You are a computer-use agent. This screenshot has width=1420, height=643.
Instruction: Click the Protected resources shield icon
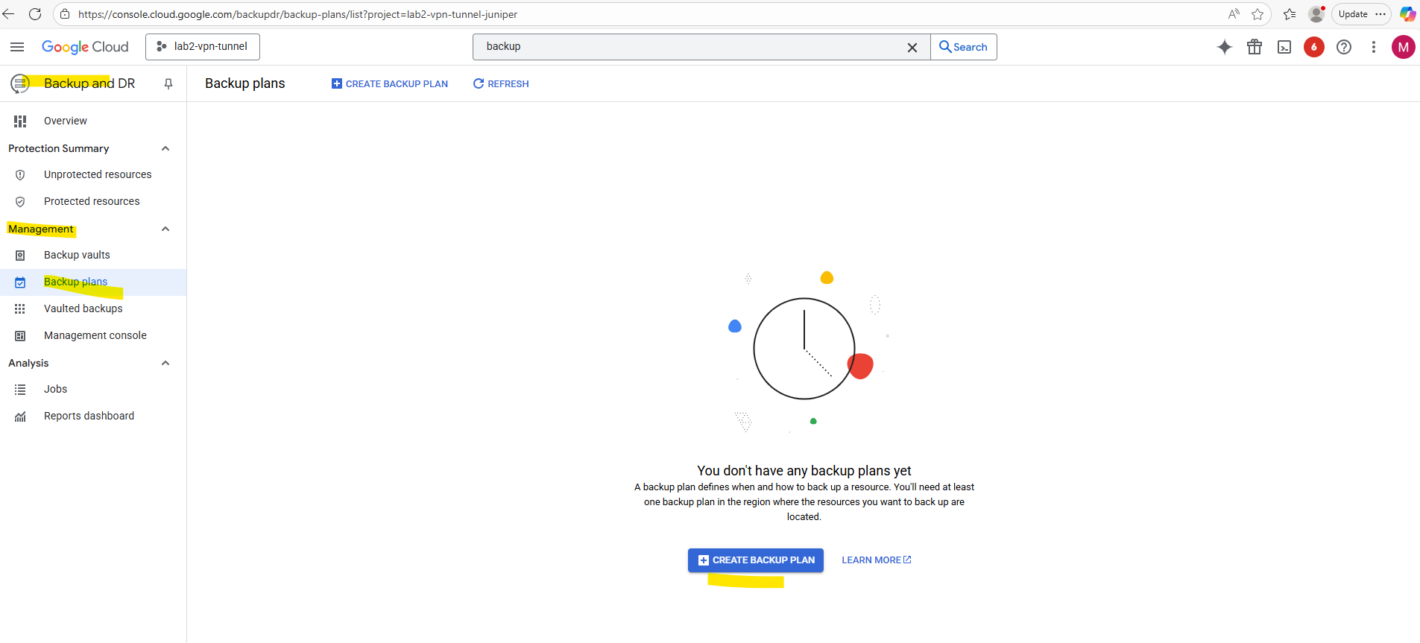pos(20,201)
